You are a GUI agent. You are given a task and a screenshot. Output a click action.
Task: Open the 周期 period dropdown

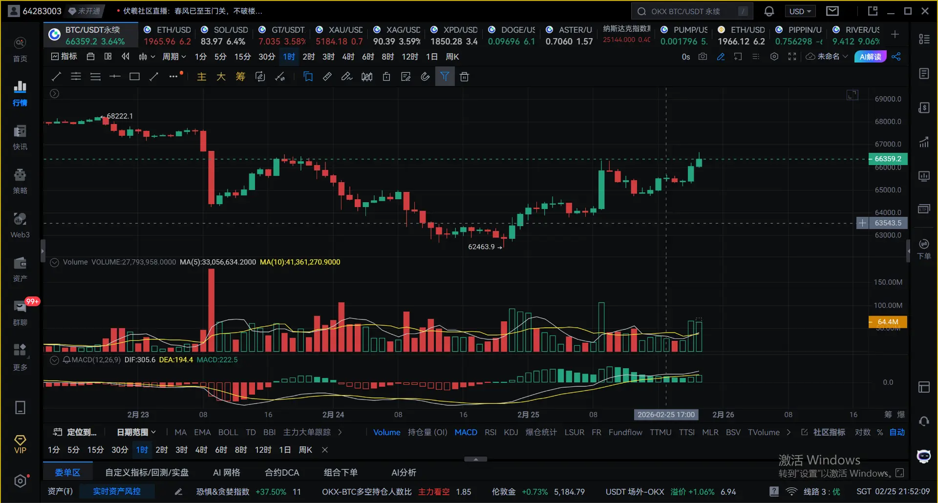pos(174,57)
